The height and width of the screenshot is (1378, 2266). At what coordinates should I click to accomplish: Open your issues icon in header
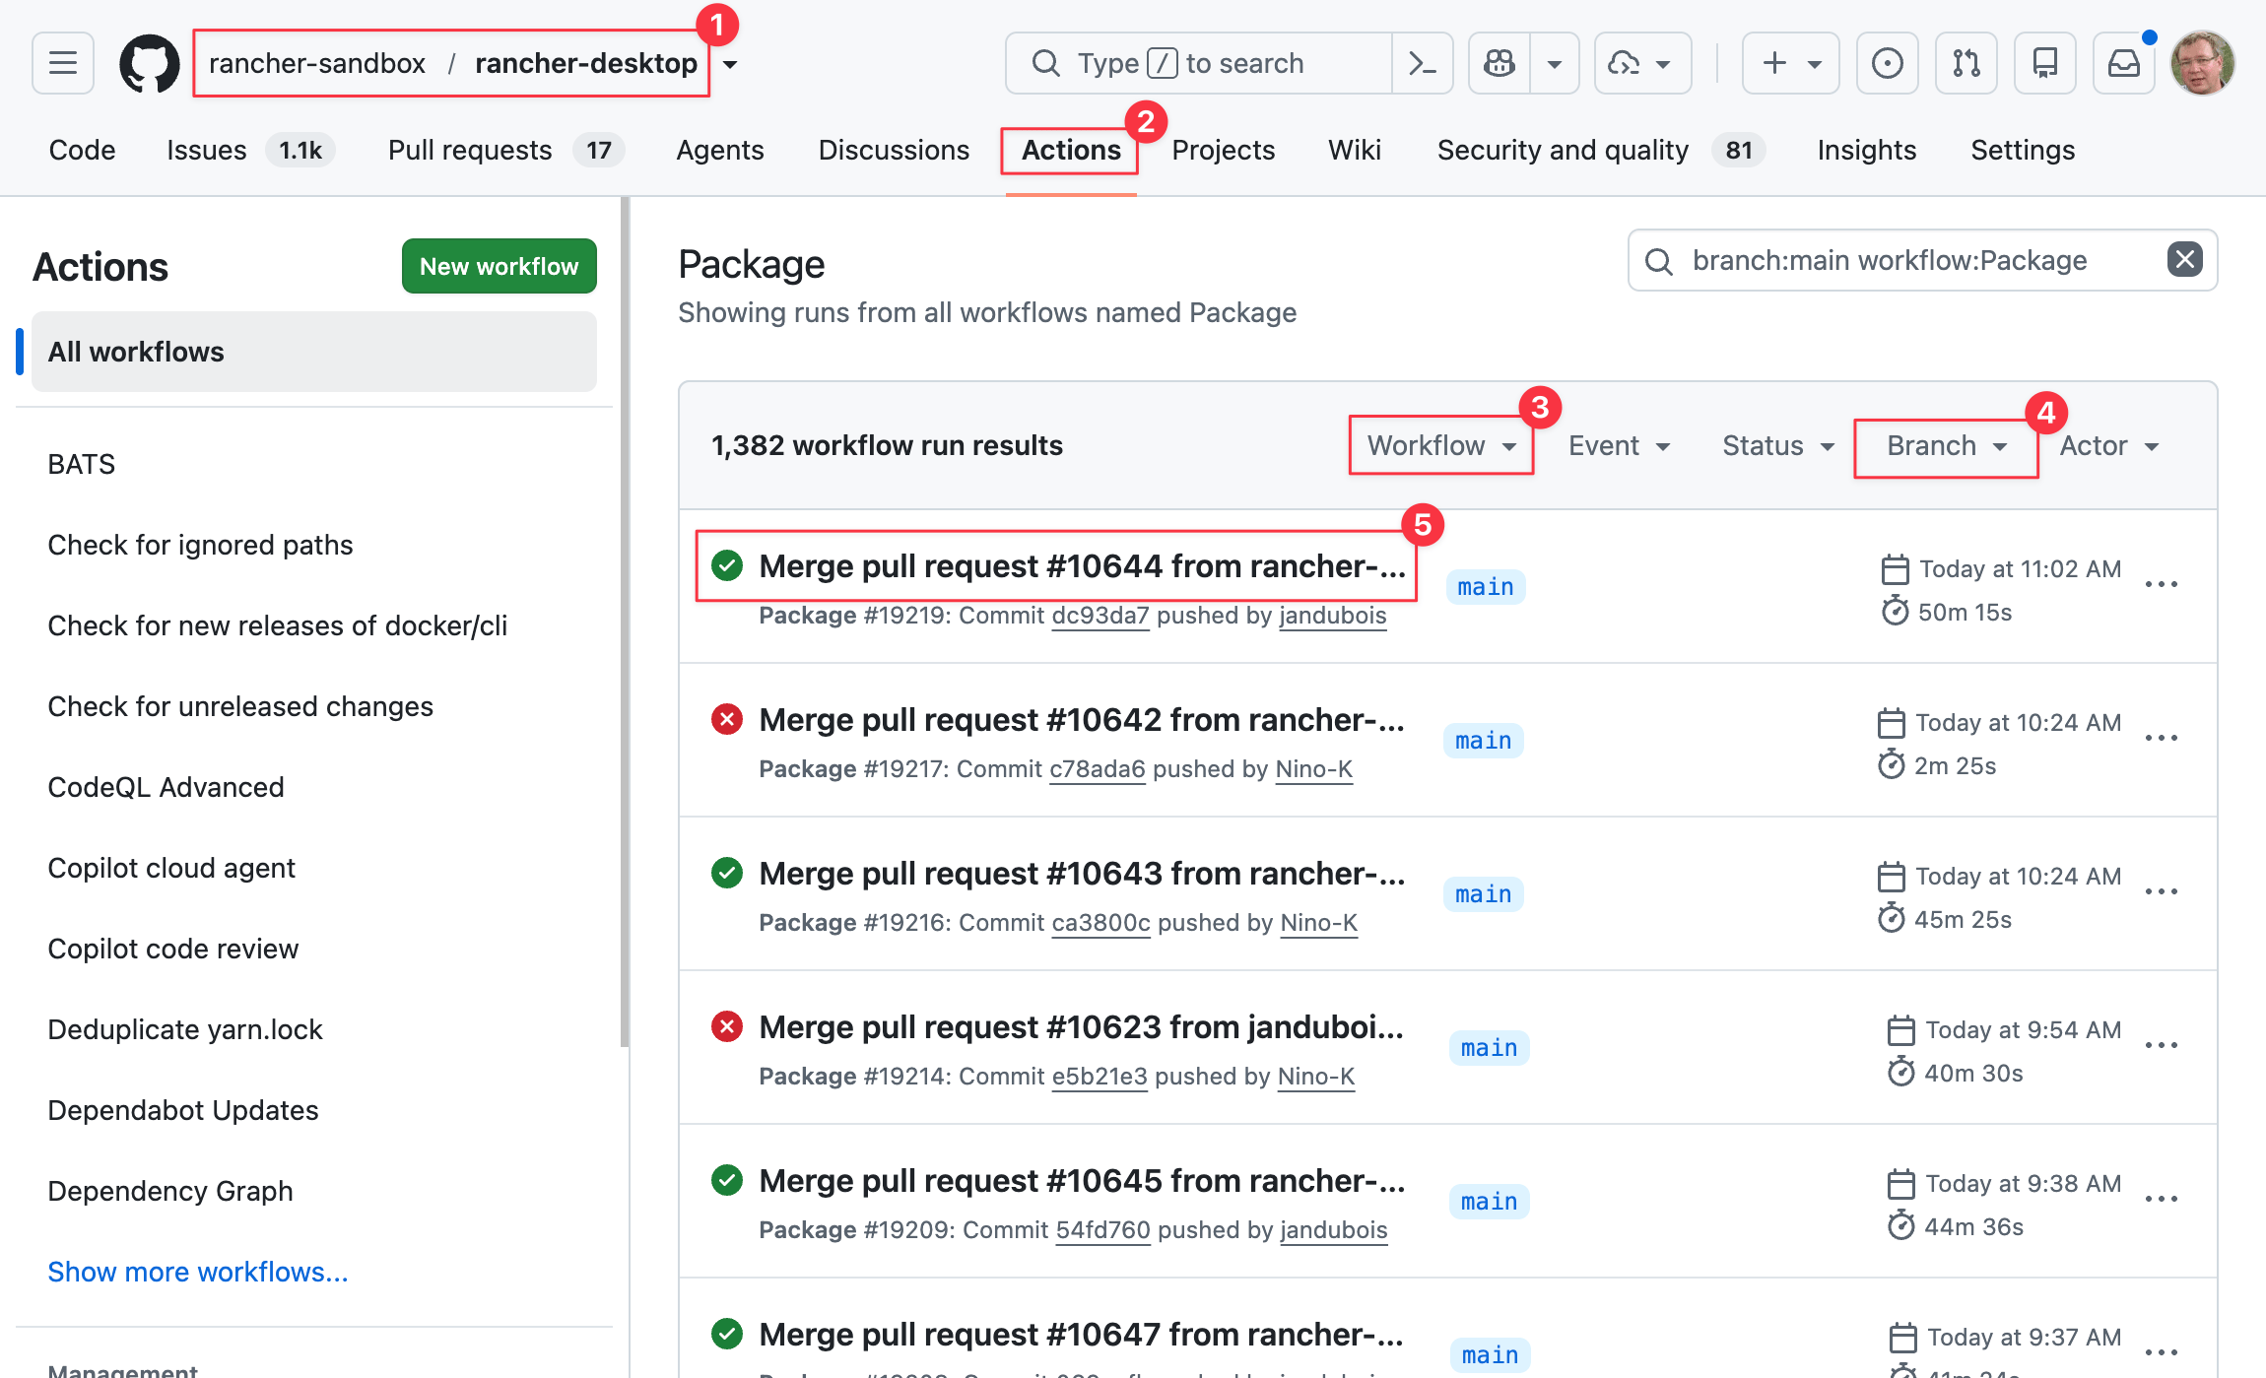click(1887, 63)
